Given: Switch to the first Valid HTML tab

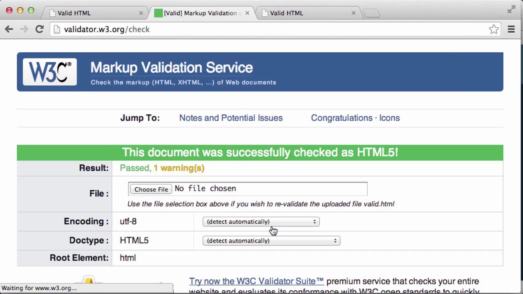Looking at the screenshot, I should click(x=95, y=13).
